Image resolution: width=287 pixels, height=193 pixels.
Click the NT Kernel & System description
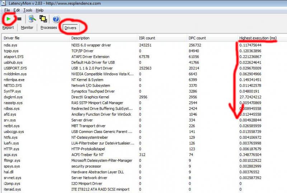(87, 80)
